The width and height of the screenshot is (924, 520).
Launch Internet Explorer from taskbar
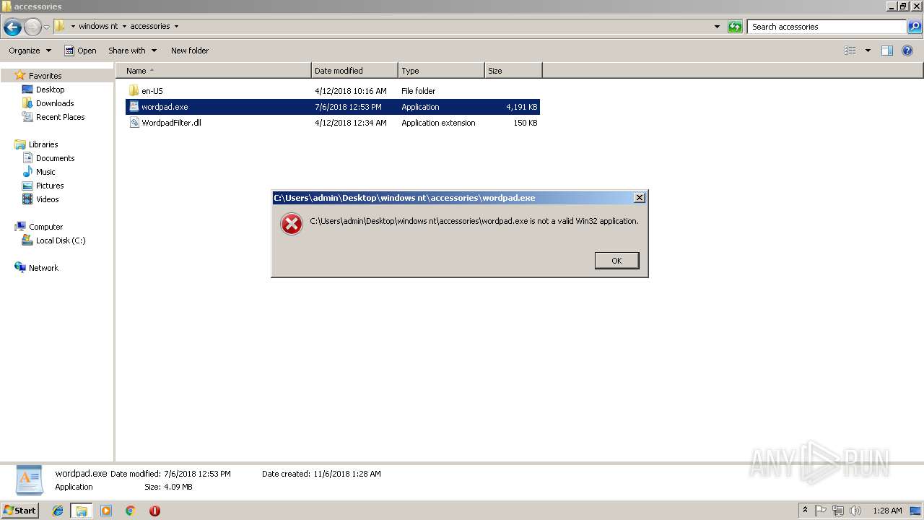[58, 511]
